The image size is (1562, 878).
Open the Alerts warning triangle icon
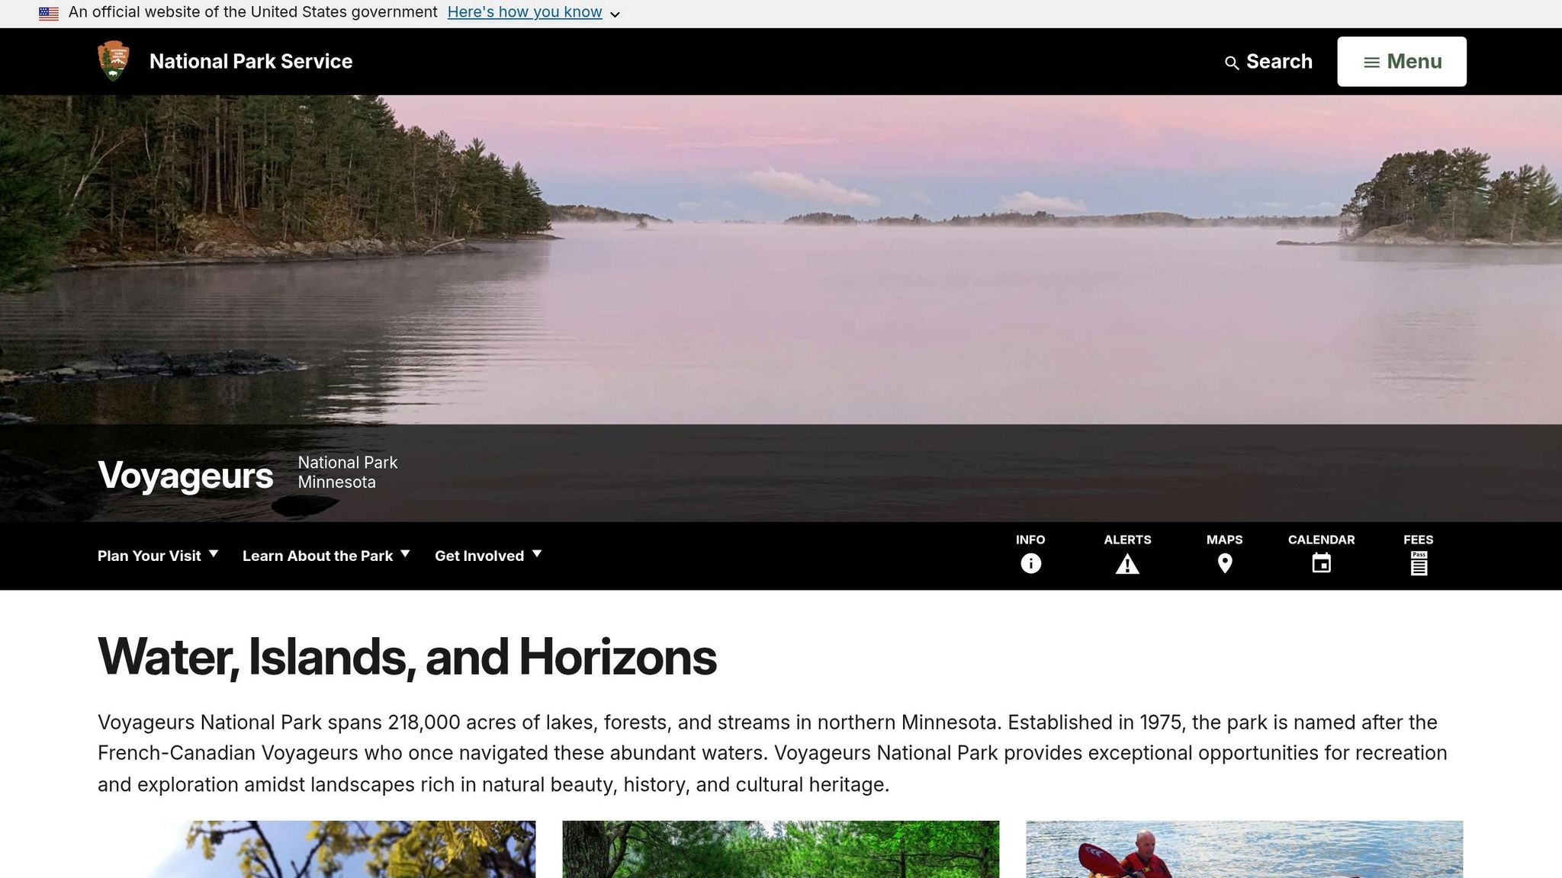(1127, 564)
